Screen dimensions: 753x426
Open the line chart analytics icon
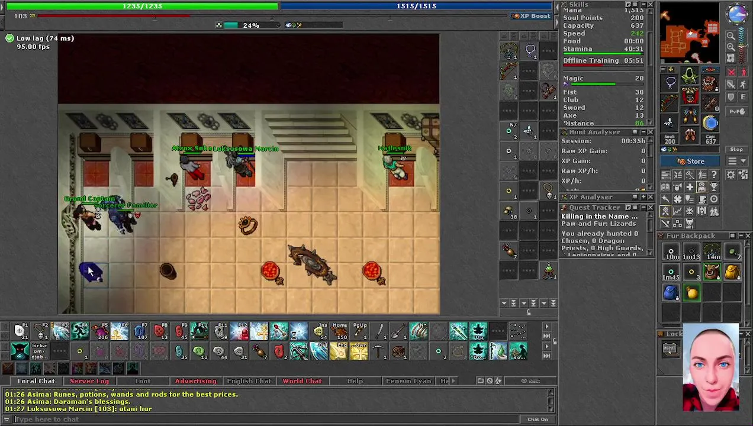click(x=677, y=211)
